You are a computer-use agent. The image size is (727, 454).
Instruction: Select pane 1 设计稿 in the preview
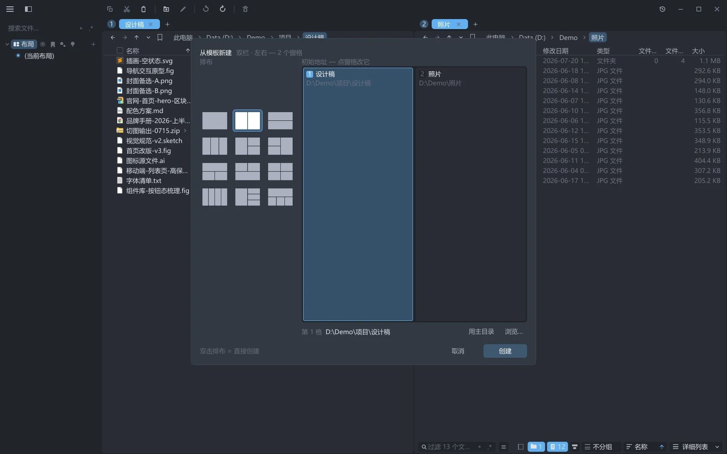click(358, 194)
